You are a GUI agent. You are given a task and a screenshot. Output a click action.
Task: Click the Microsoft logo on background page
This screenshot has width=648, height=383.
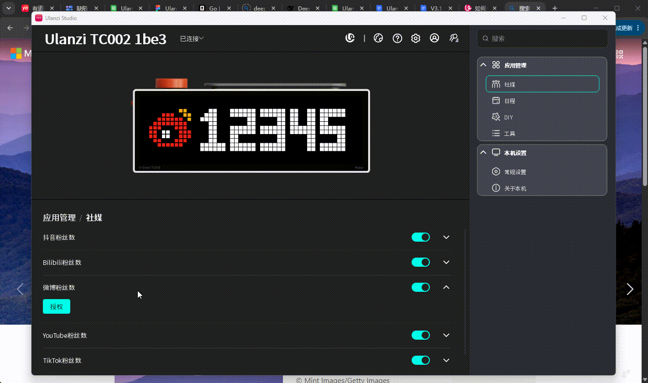point(16,54)
